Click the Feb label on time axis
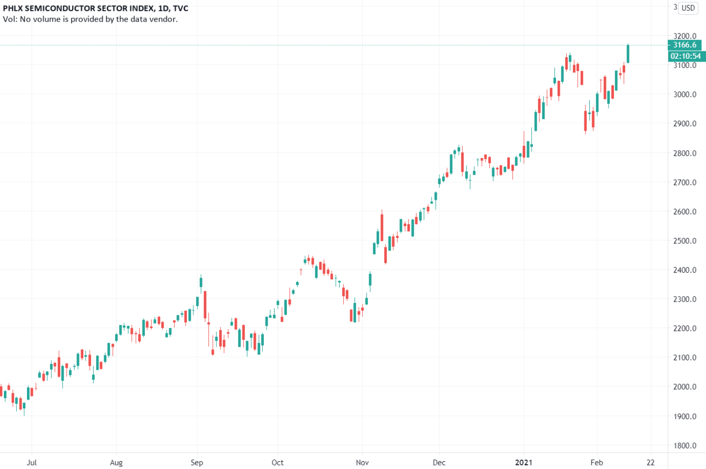 coord(597,463)
